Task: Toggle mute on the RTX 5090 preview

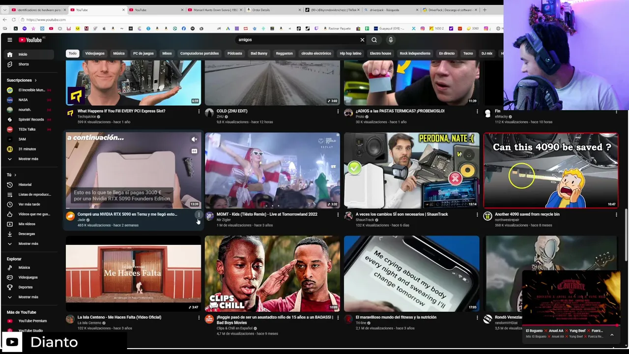Action: point(194,140)
